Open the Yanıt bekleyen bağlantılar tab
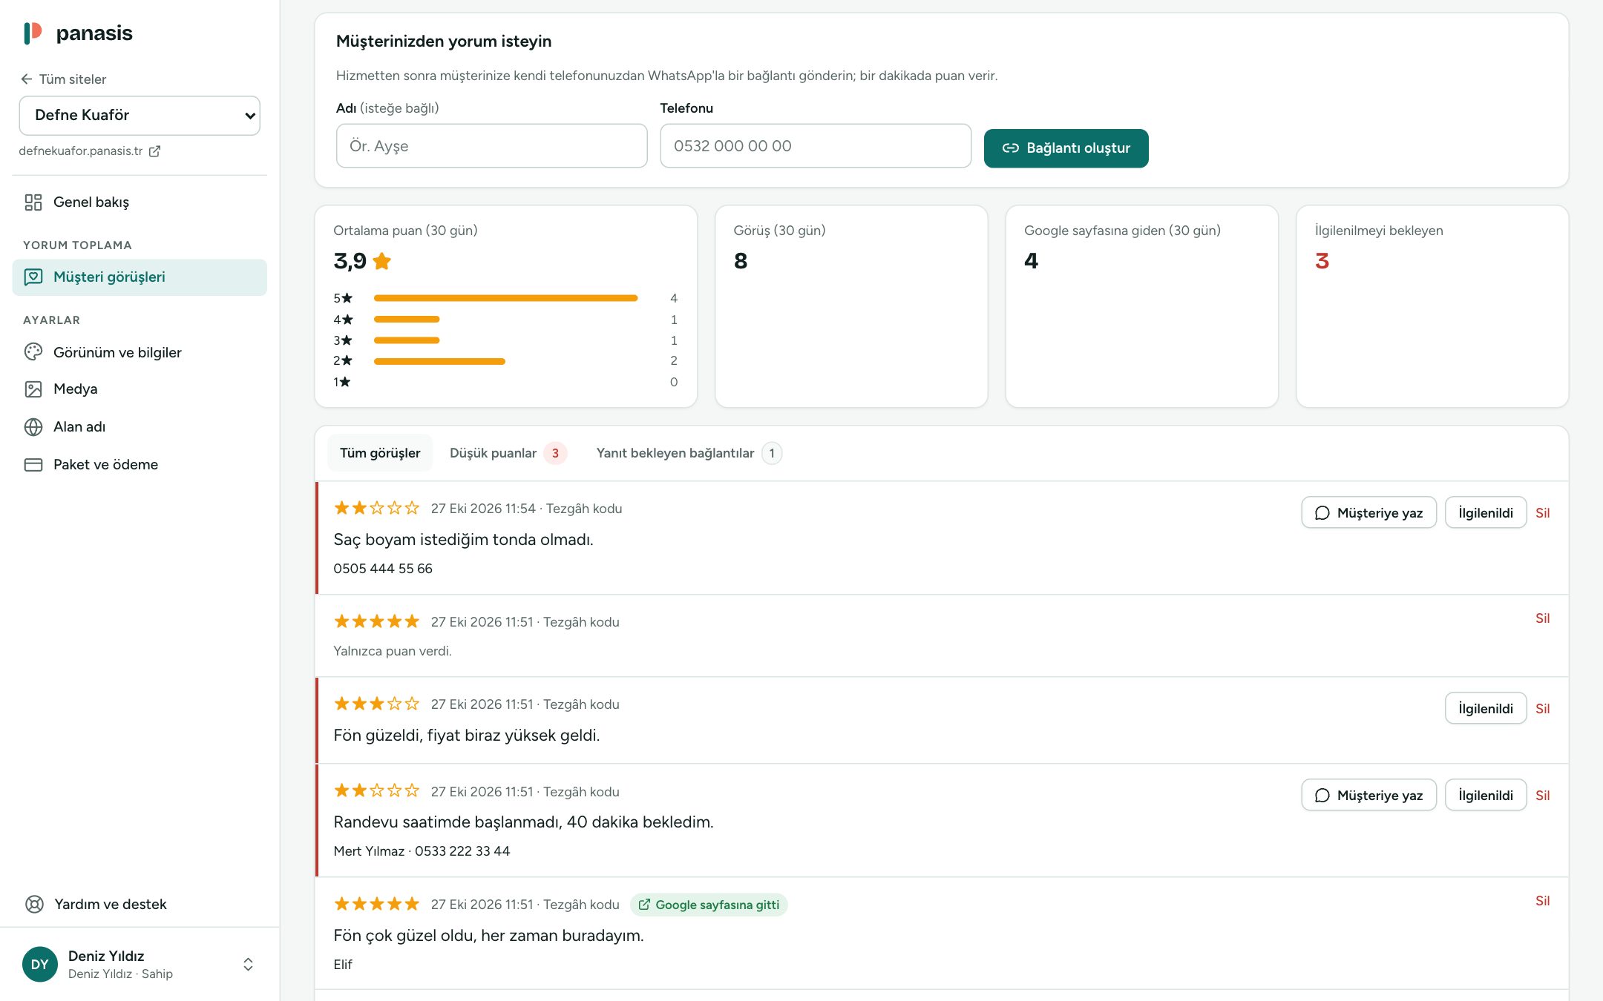Viewport: 1603px width, 1001px height. [x=689, y=453]
